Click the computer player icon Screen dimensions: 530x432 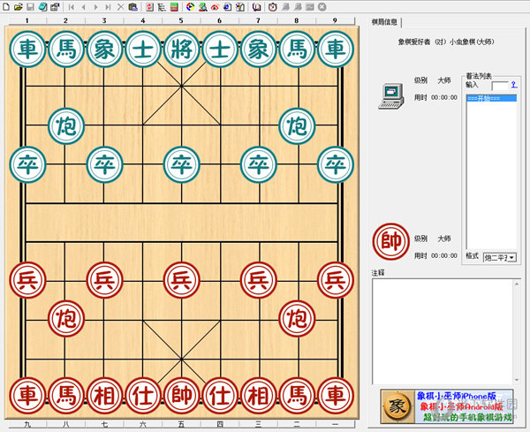click(391, 96)
